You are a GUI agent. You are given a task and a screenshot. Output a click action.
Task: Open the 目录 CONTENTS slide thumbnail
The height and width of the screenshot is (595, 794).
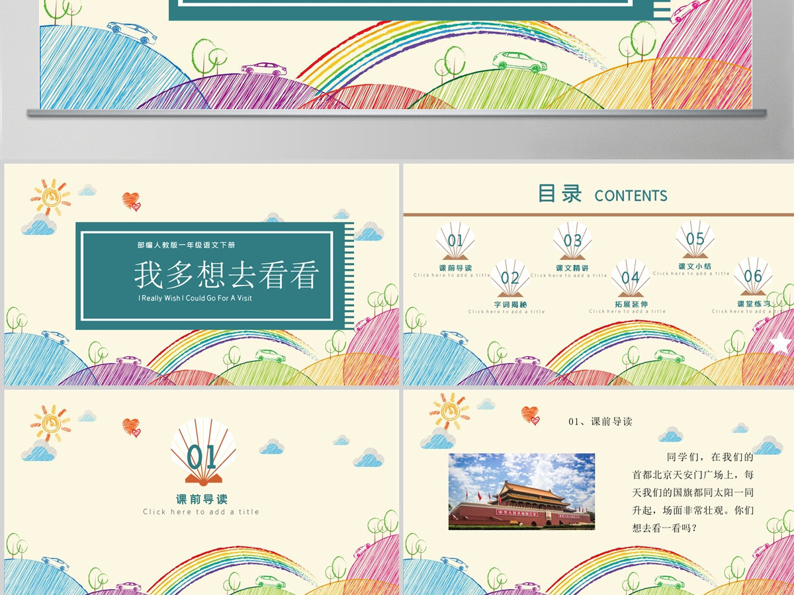(599, 275)
